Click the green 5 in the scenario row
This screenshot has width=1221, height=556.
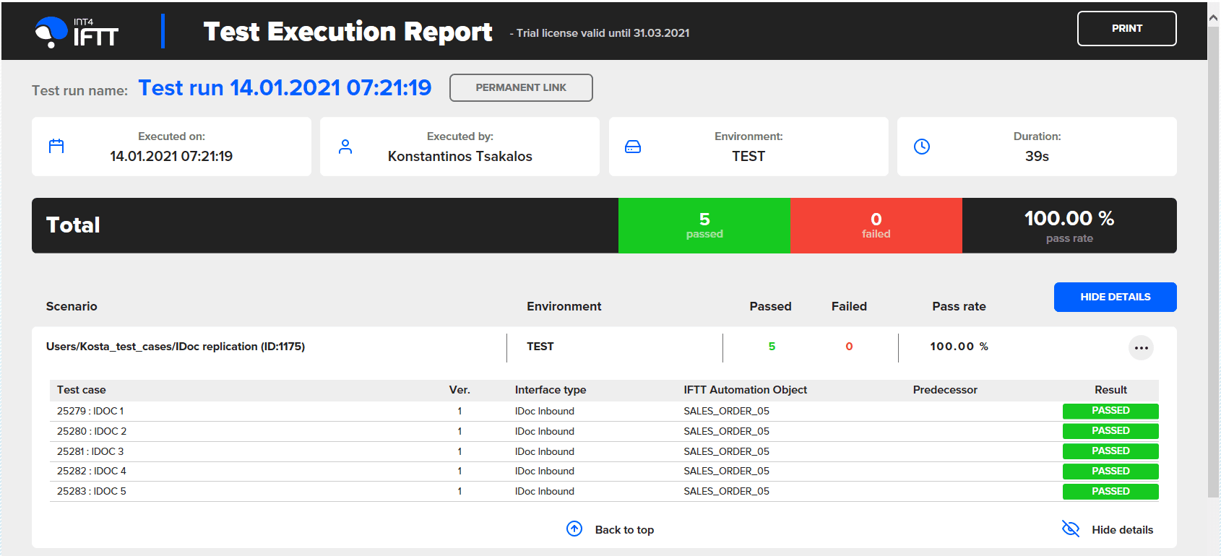click(x=772, y=347)
